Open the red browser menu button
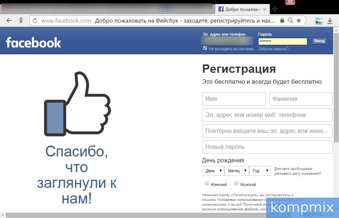 (290, 2)
